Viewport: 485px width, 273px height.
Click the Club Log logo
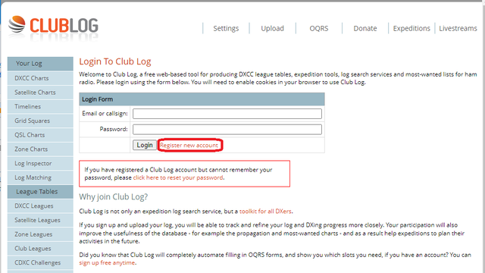pyautogui.click(x=53, y=25)
